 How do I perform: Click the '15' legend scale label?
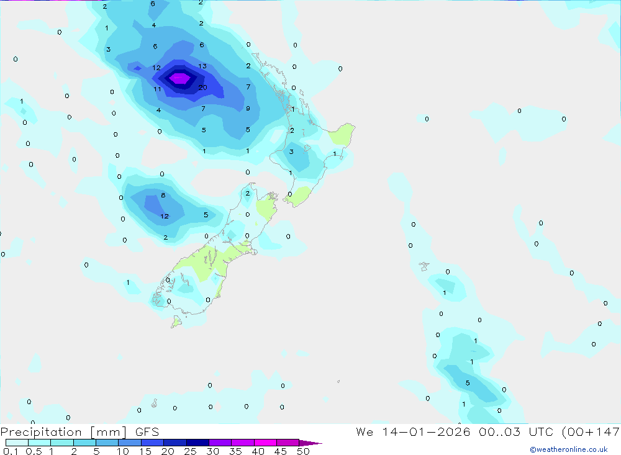click(x=145, y=451)
